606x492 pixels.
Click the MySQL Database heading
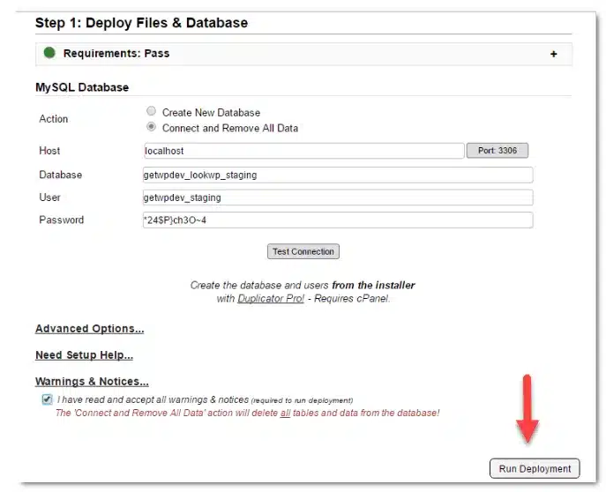[82, 87]
